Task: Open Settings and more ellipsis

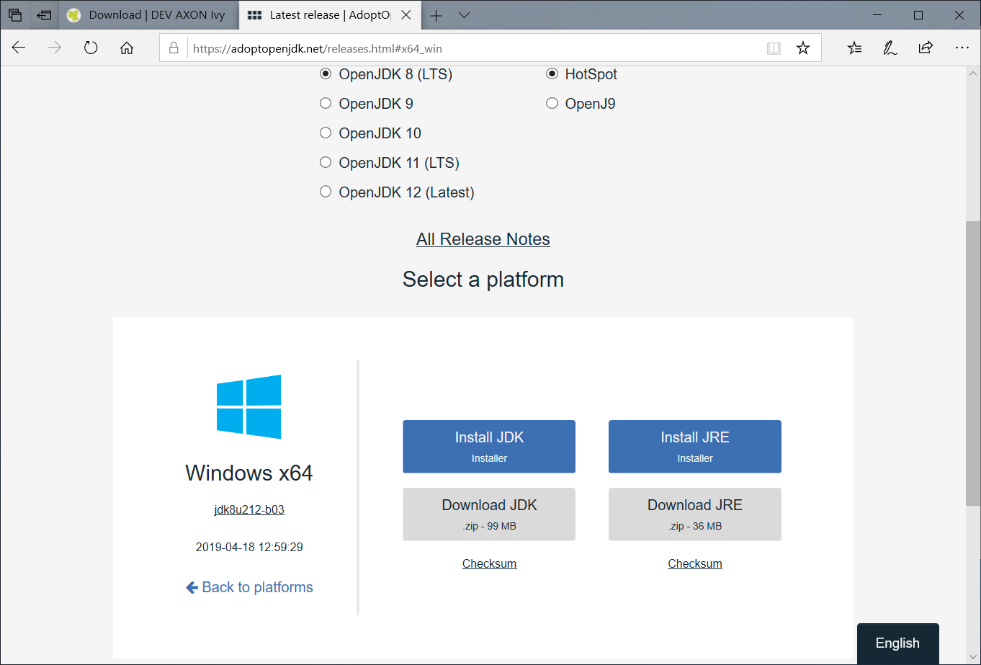Action: tap(962, 48)
